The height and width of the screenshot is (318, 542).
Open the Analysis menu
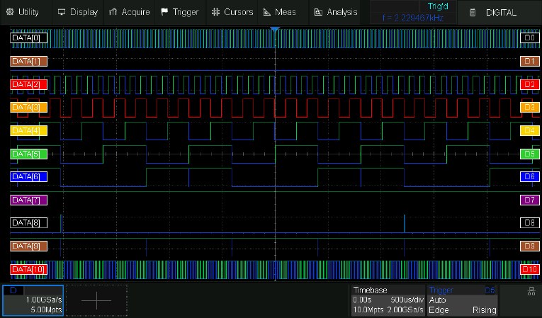pos(335,12)
